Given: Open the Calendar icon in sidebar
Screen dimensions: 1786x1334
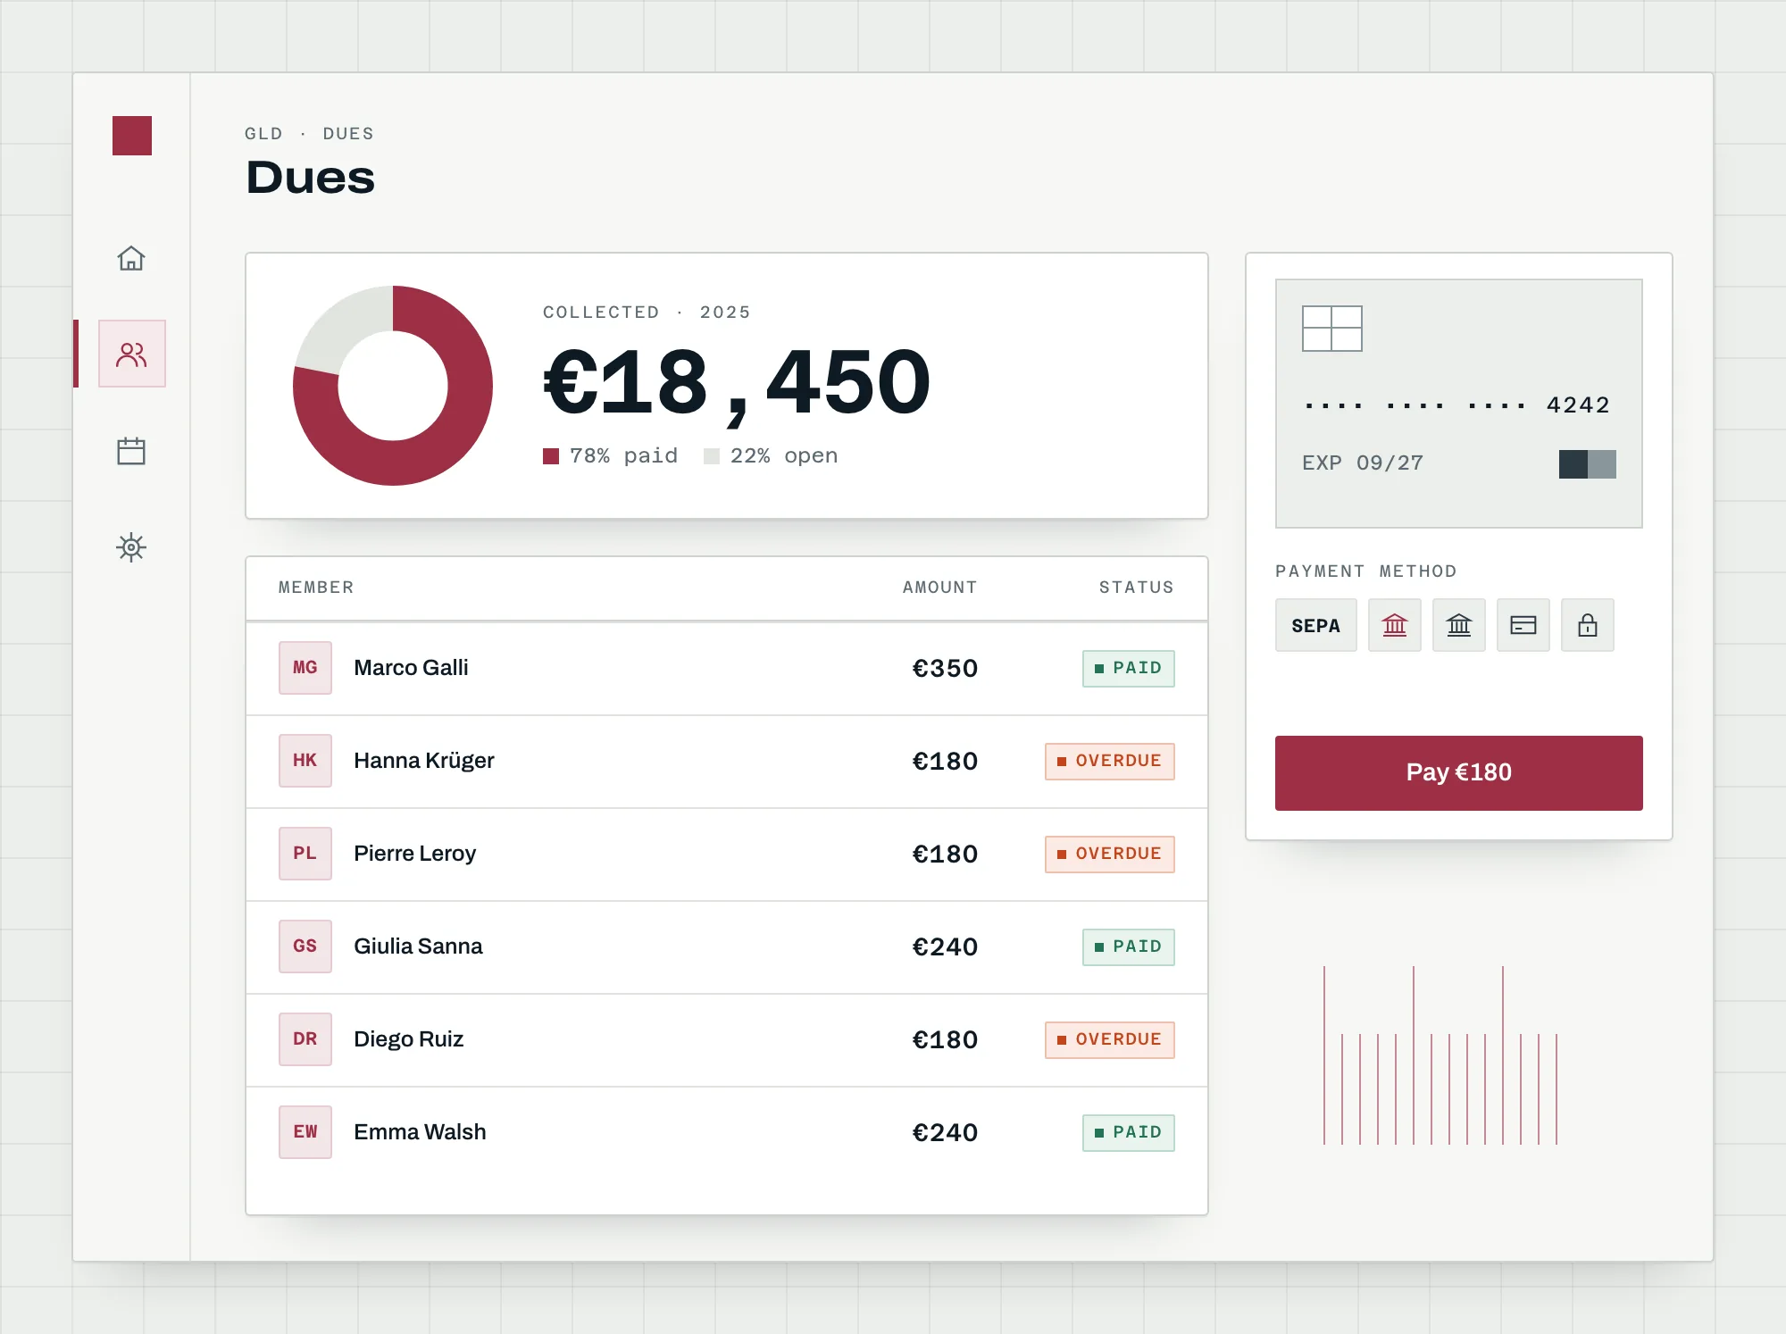Looking at the screenshot, I should pyautogui.click(x=131, y=451).
